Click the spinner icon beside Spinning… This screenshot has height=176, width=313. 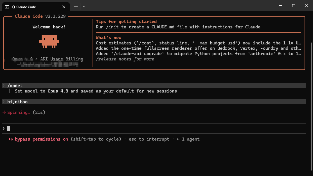(4, 112)
